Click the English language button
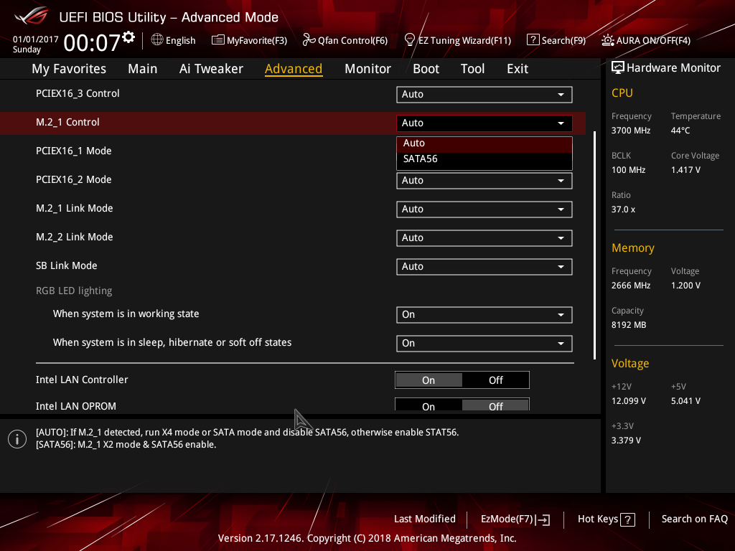 click(174, 40)
